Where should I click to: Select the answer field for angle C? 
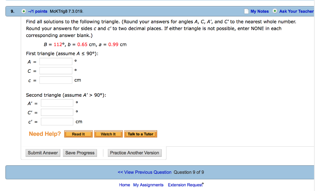tap(55, 71)
